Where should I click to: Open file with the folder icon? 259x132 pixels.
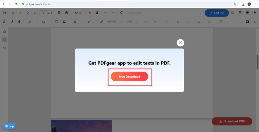[x=4, y=13]
